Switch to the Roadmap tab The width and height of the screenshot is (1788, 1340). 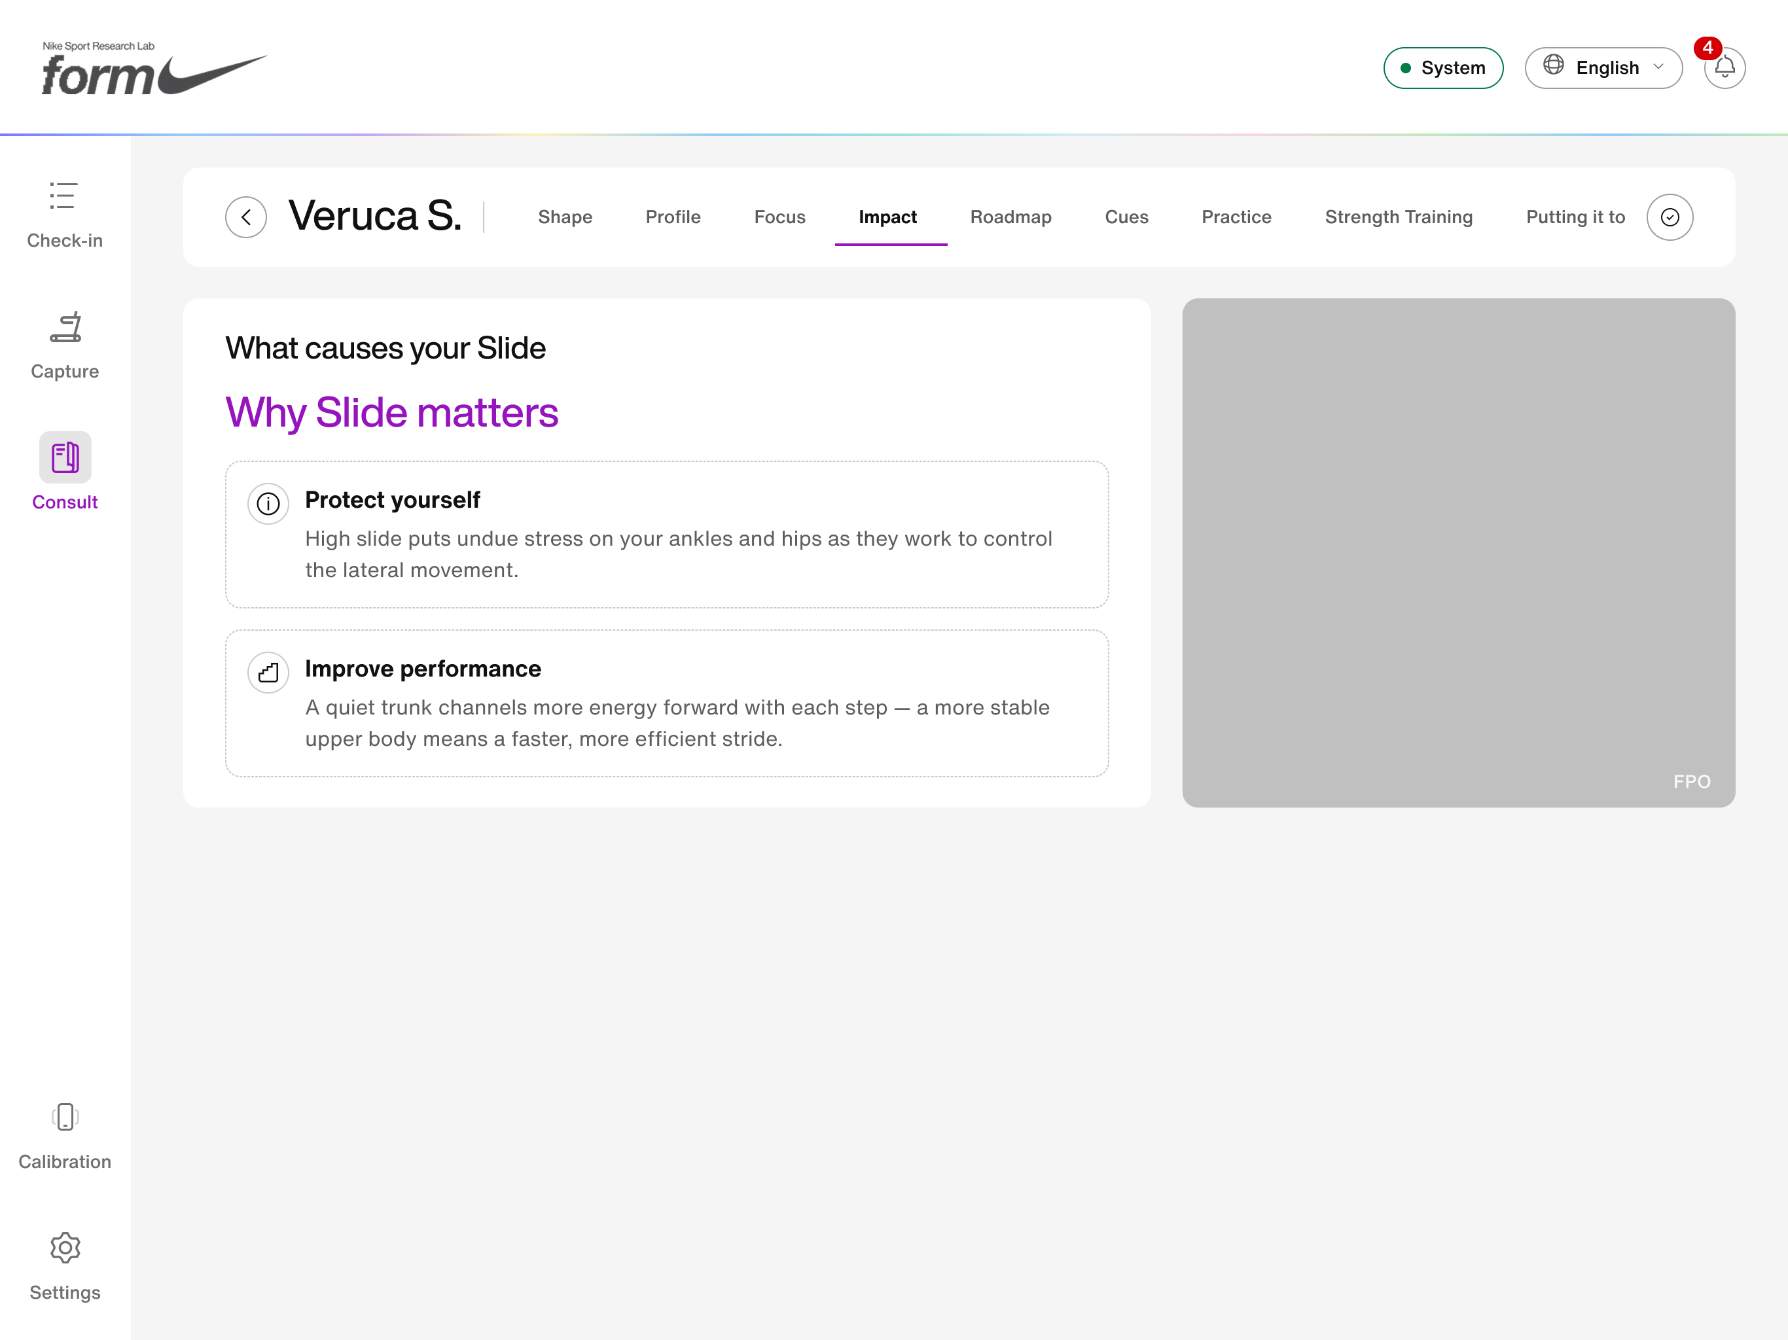coord(1010,217)
